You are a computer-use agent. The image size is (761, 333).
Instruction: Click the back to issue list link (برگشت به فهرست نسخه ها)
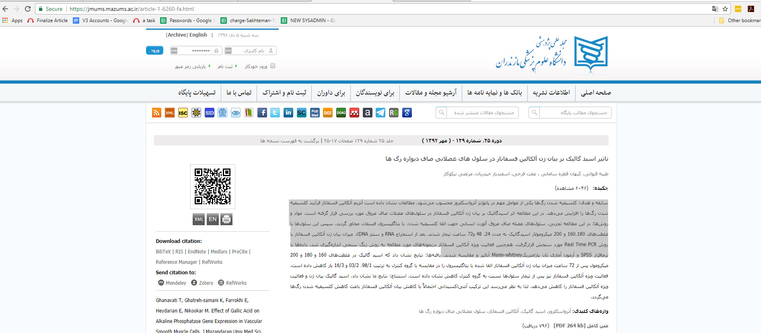click(x=290, y=141)
